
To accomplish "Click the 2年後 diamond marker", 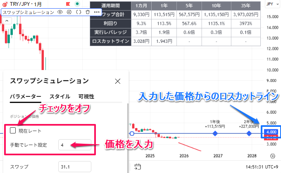I will point(249,133).
